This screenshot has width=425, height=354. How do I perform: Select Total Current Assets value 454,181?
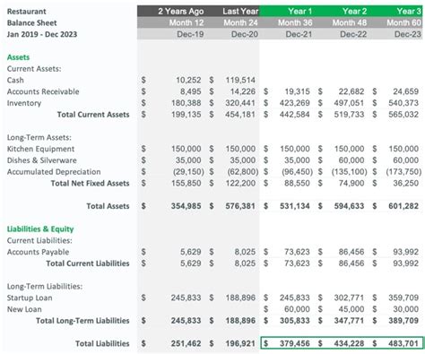click(240, 115)
